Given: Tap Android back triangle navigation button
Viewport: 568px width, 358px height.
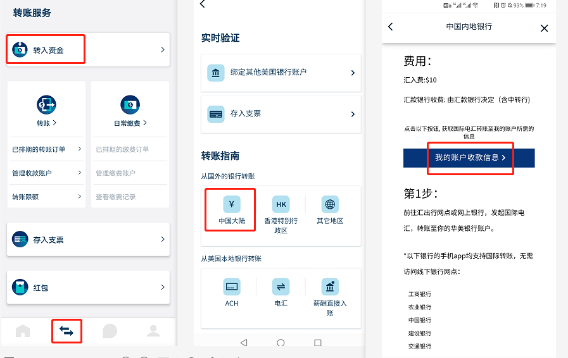Looking at the screenshot, I should pos(244,342).
